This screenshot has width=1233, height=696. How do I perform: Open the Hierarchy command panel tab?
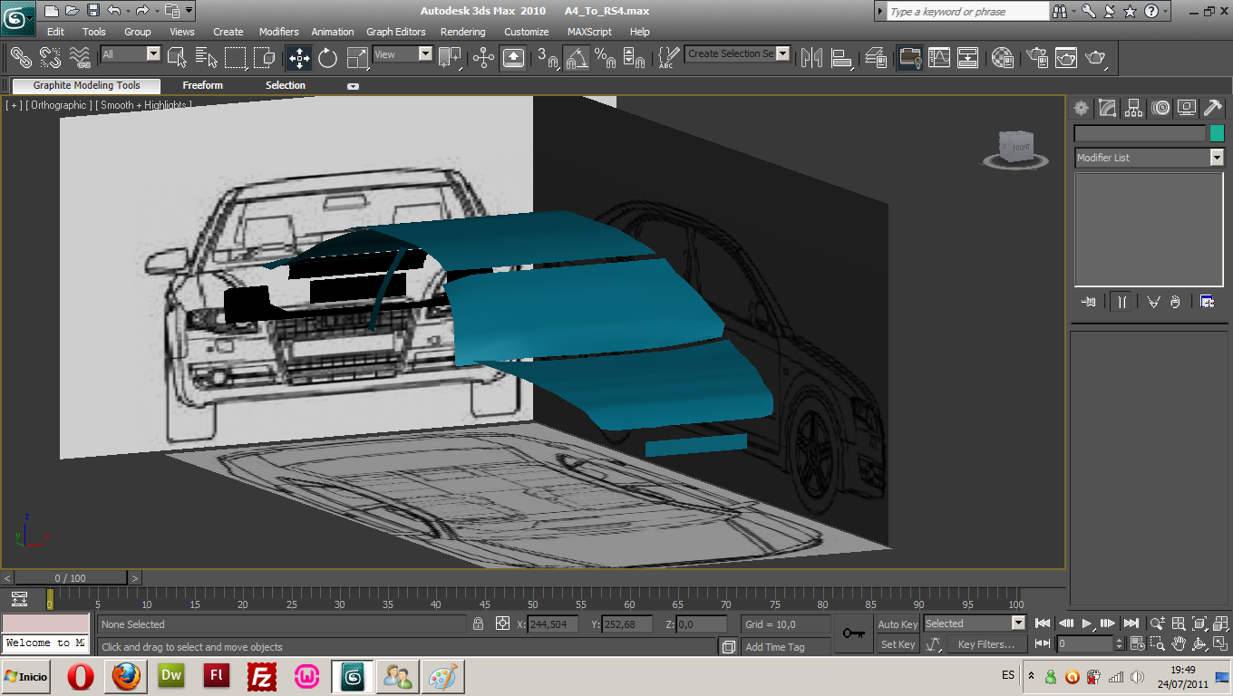coord(1133,108)
